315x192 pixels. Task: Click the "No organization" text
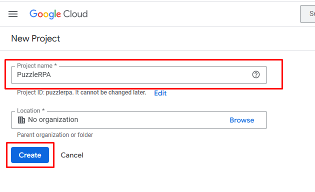[x=53, y=119]
